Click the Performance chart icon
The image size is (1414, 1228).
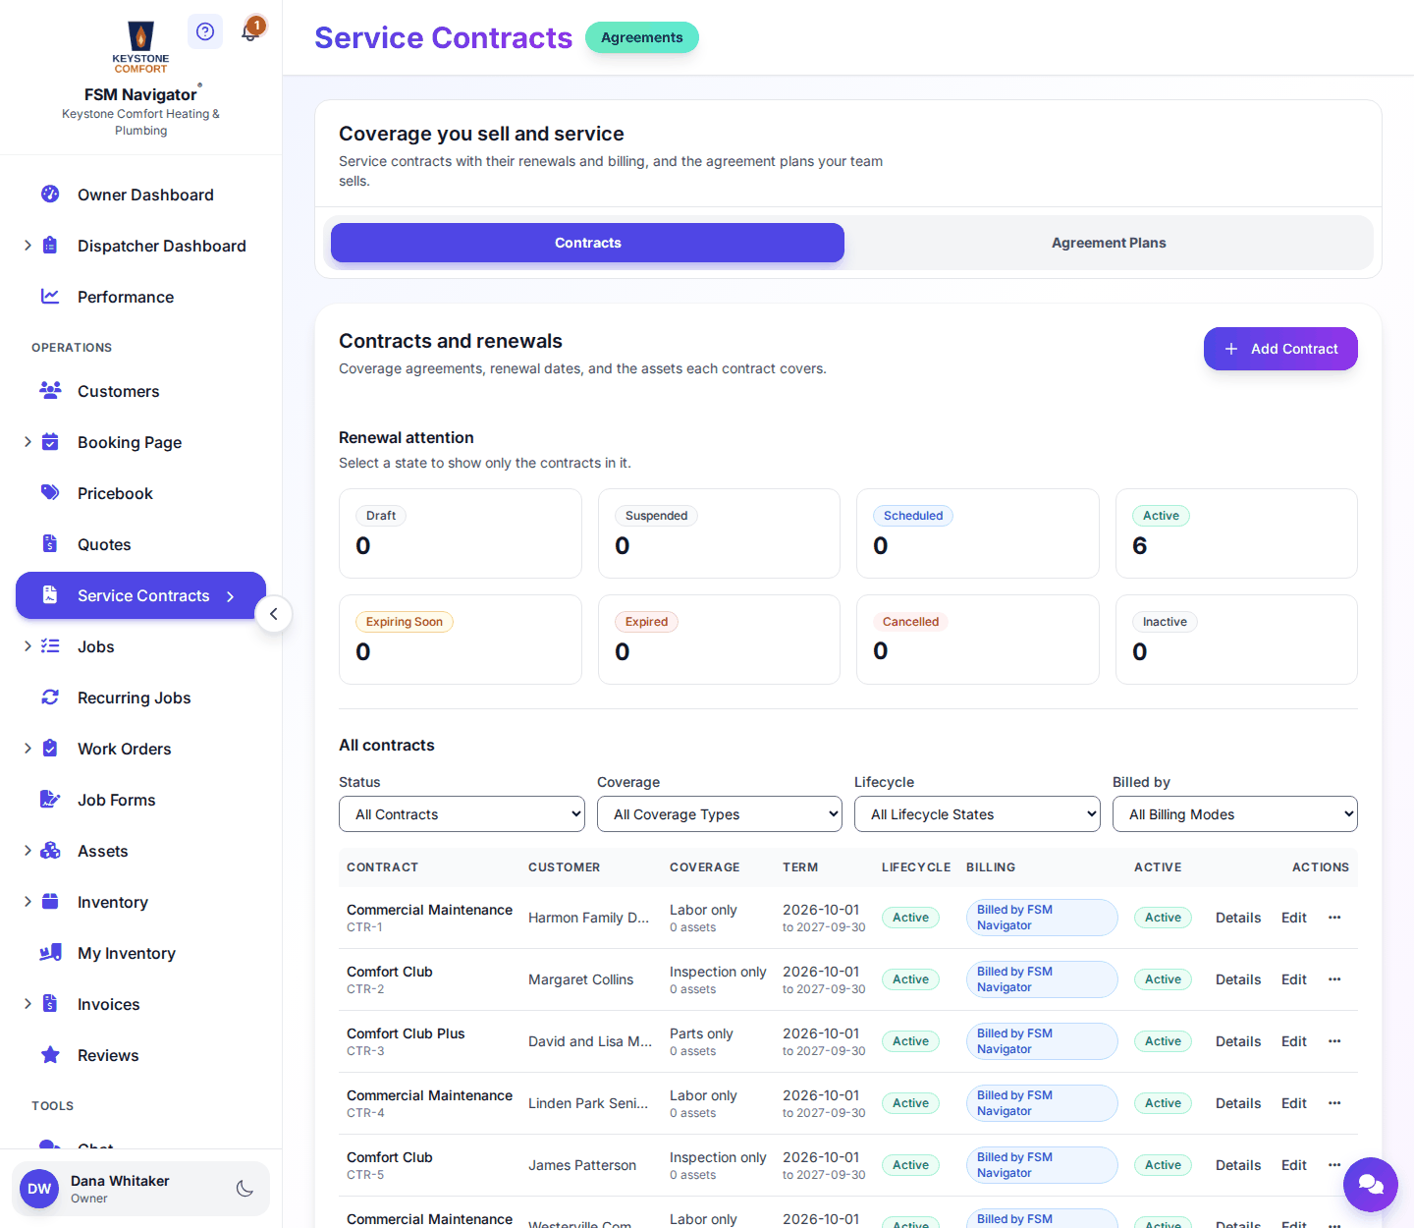coord(50,297)
